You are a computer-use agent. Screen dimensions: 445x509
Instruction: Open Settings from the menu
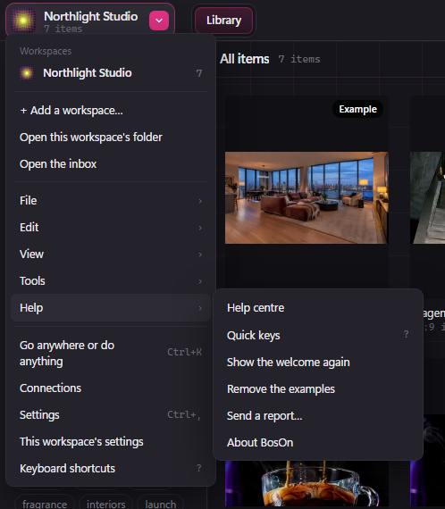(x=111, y=415)
